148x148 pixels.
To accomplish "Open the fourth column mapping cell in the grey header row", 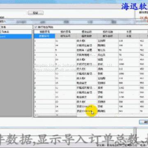I will pyautogui.click(x=108, y=36).
